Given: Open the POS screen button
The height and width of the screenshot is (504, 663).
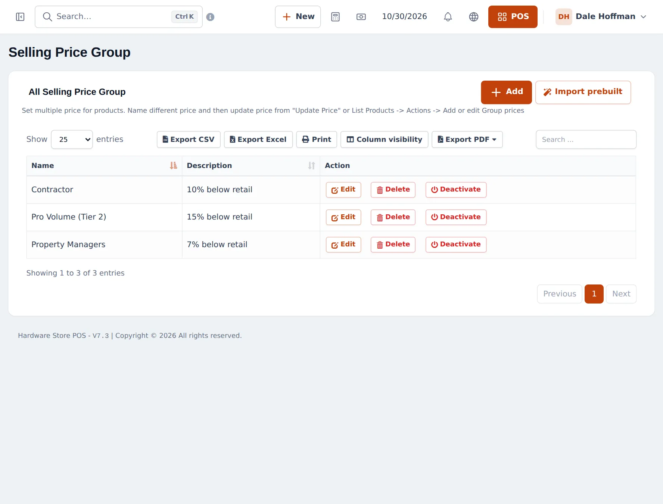Looking at the screenshot, I should pyautogui.click(x=513, y=17).
